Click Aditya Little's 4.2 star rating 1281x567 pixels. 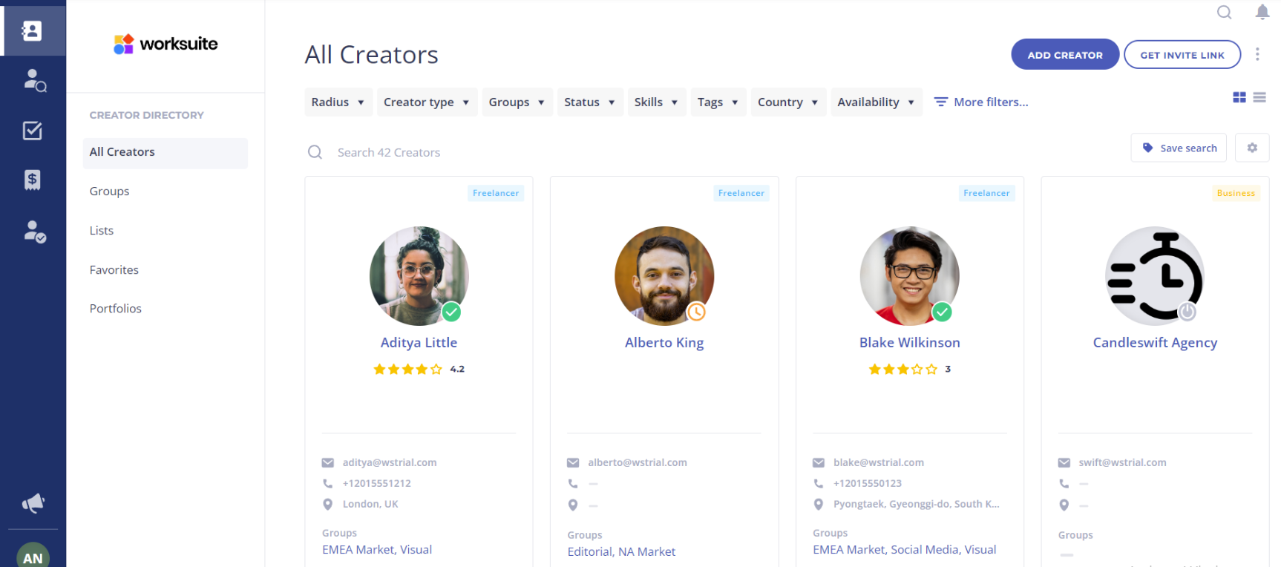click(419, 369)
